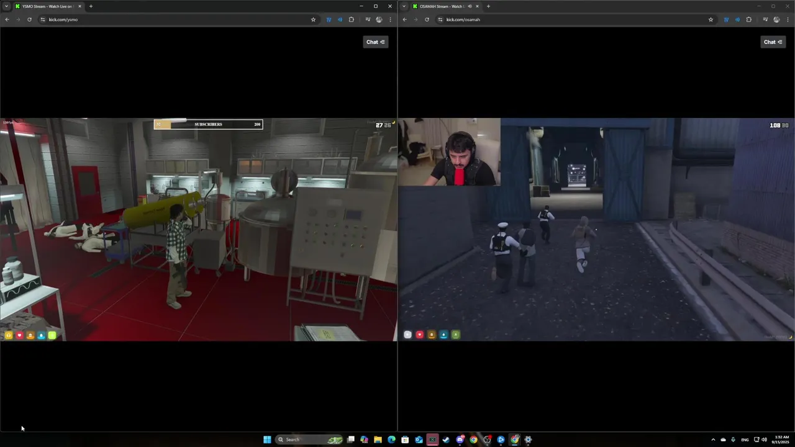Open volume control in system tray
The height and width of the screenshot is (447, 795).
764,440
